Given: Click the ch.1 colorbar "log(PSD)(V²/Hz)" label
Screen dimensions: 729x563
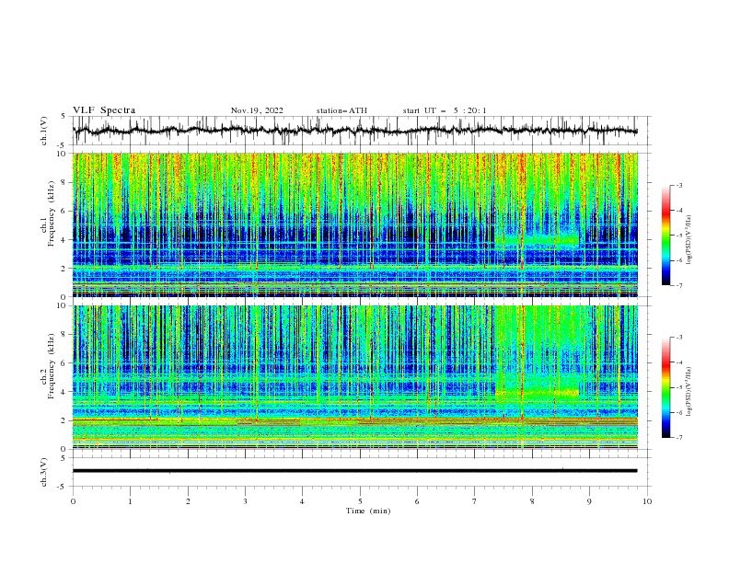Looking at the screenshot, I should click(688, 239).
